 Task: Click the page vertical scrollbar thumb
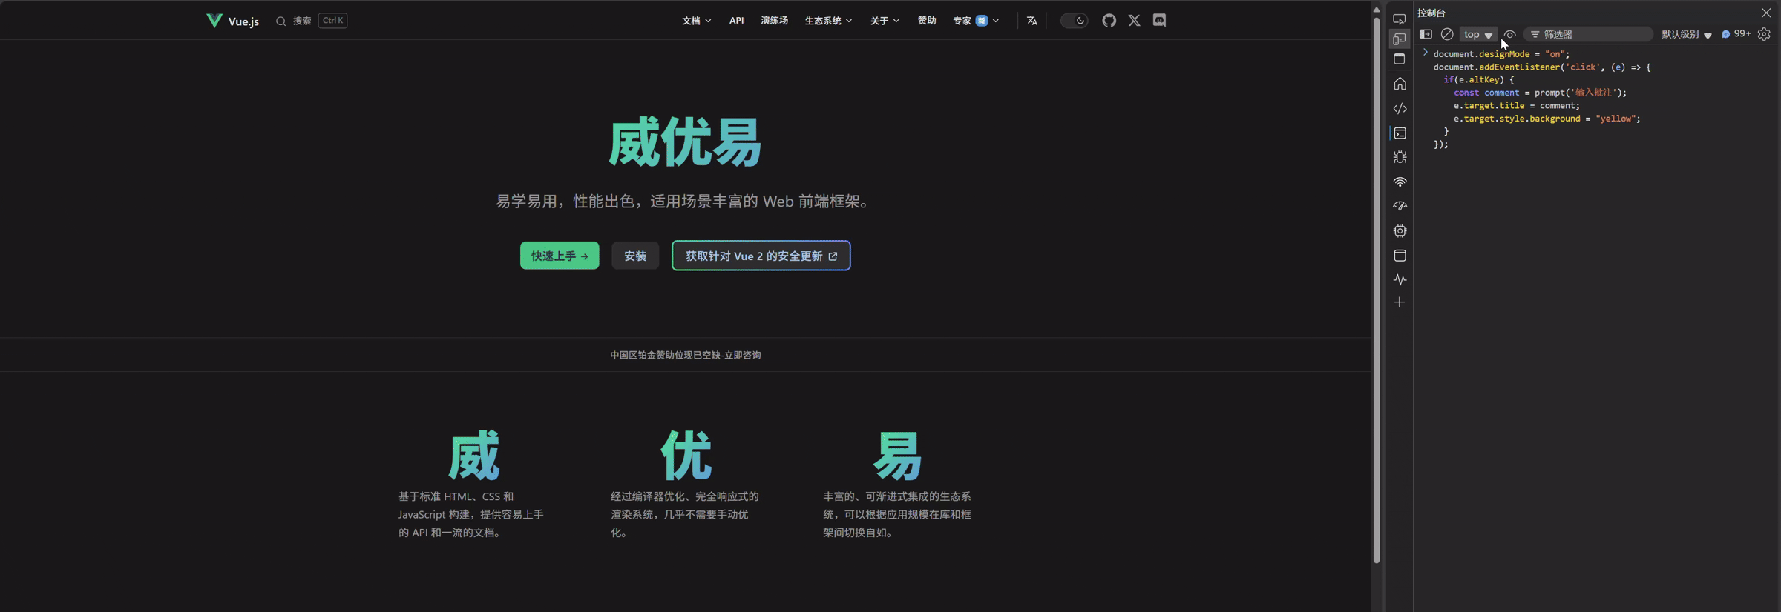point(1377,289)
